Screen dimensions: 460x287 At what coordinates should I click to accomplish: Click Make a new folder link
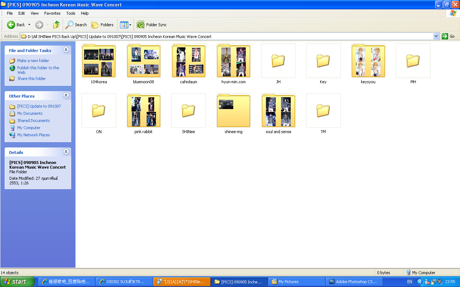click(x=33, y=61)
